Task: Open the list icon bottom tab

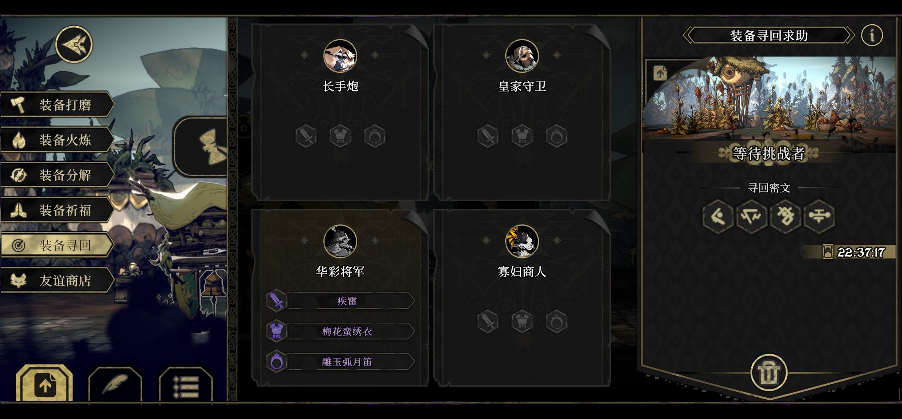Action: pos(186,384)
